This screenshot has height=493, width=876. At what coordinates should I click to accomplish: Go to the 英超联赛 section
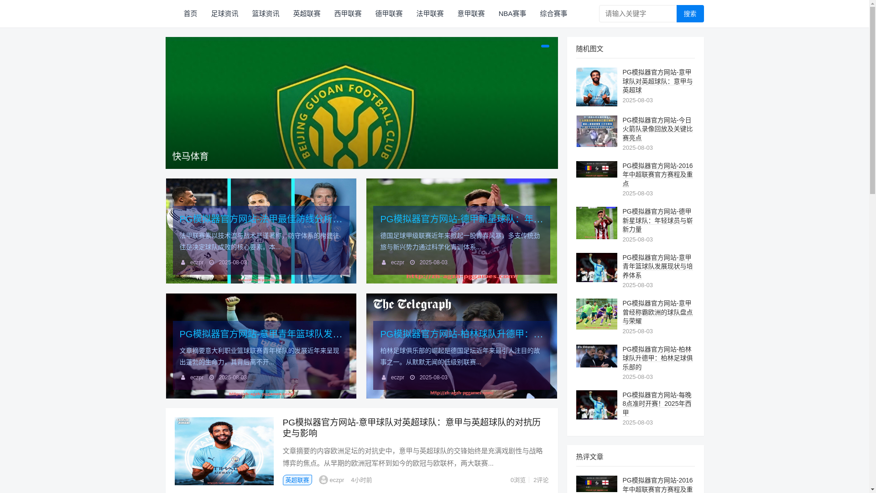(x=307, y=14)
